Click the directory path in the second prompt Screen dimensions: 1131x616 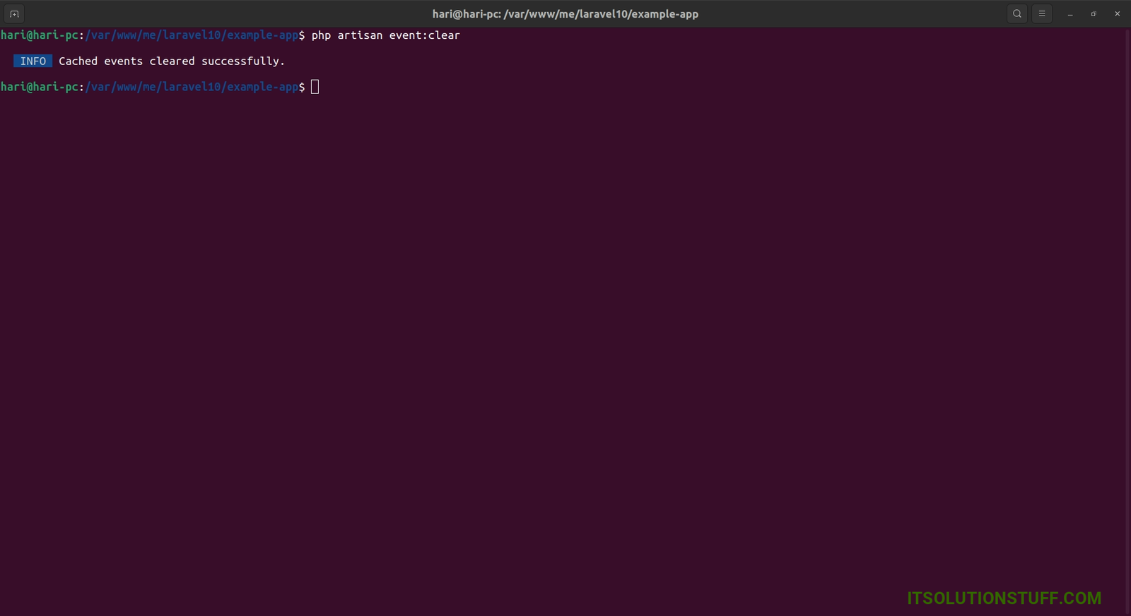192,87
